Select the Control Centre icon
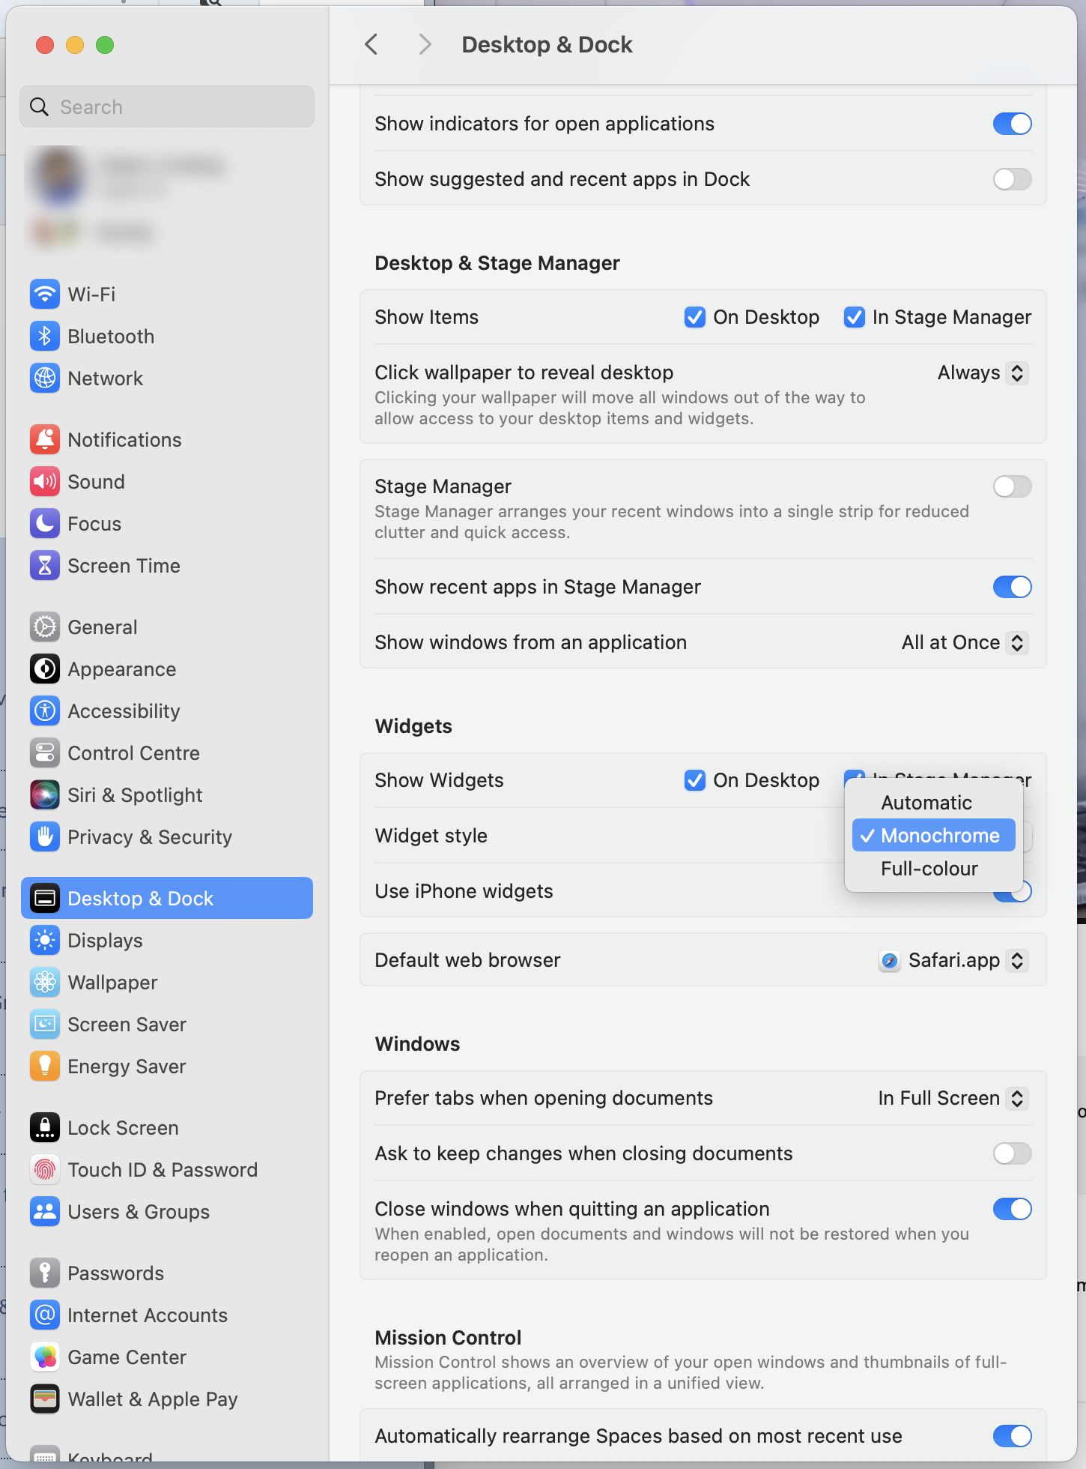Screen dimensions: 1086x1469 point(45,752)
